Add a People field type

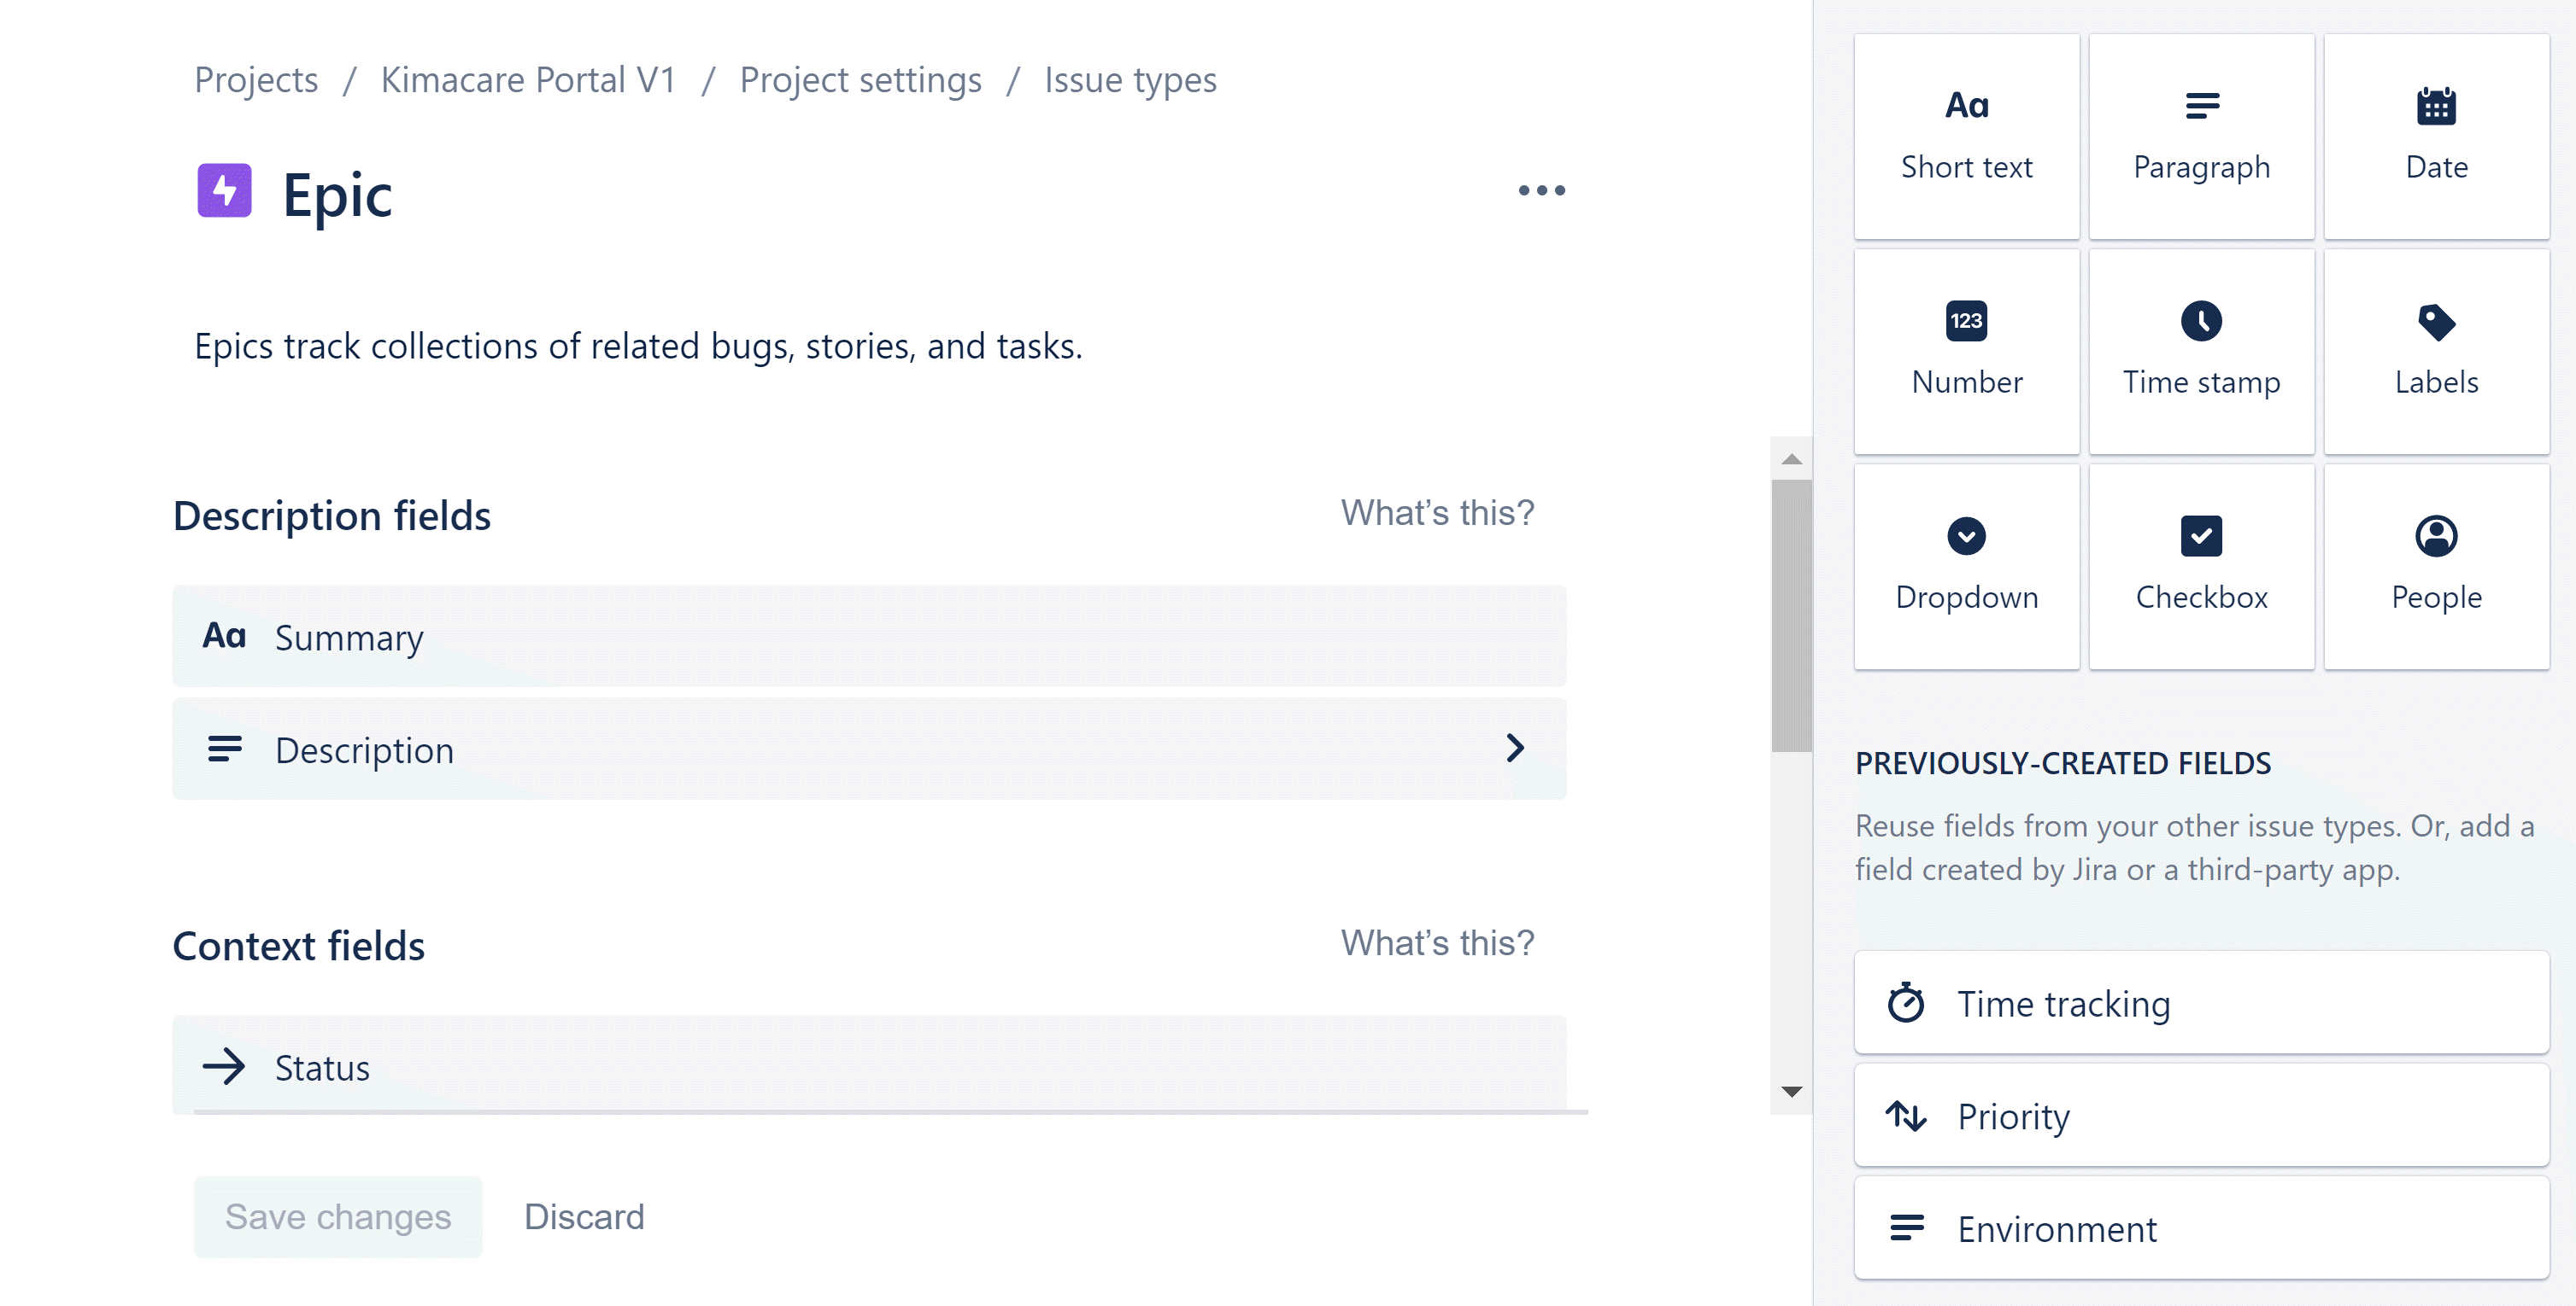(x=2435, y=567)
